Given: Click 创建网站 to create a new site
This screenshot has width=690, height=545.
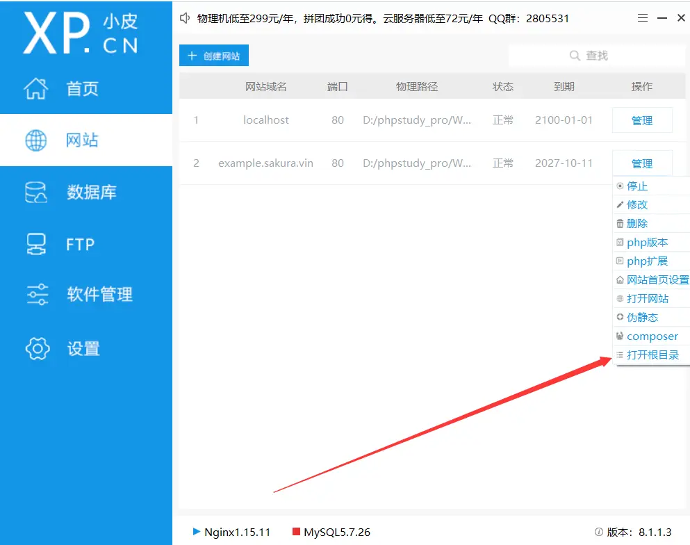Looking at the screenshot, I should [213, 55].
